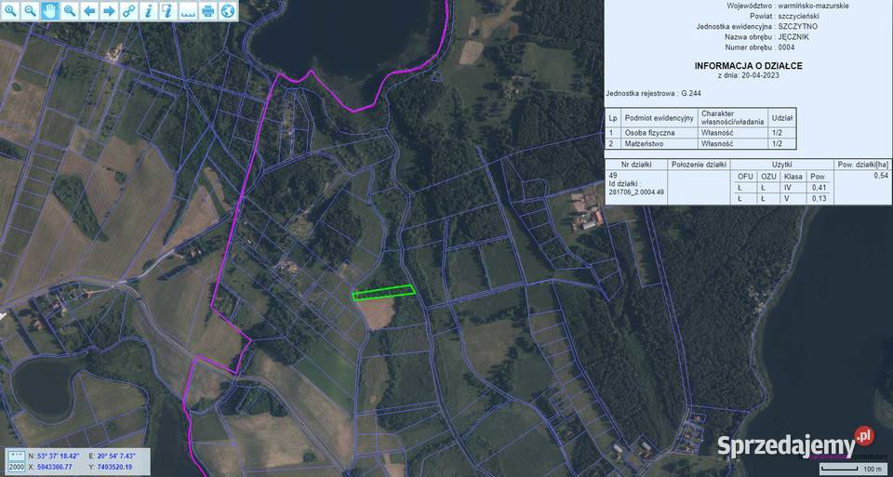Viewport: 893px width, 477px height.
Task: Open the globe map layers icon
Action: 227,10
